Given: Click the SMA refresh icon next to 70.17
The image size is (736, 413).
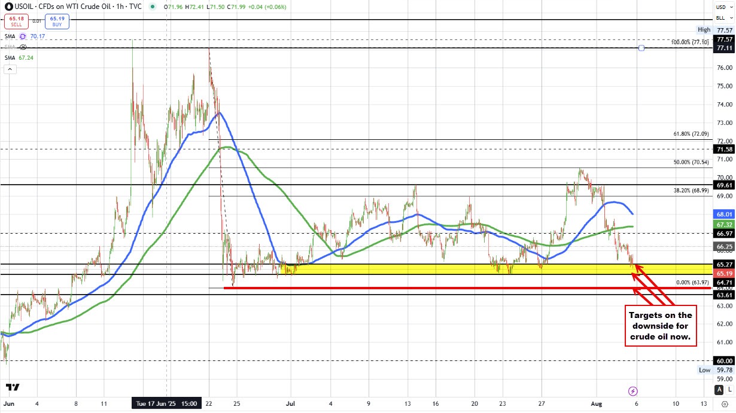Looking at the screenshot, I should (23, 36).
